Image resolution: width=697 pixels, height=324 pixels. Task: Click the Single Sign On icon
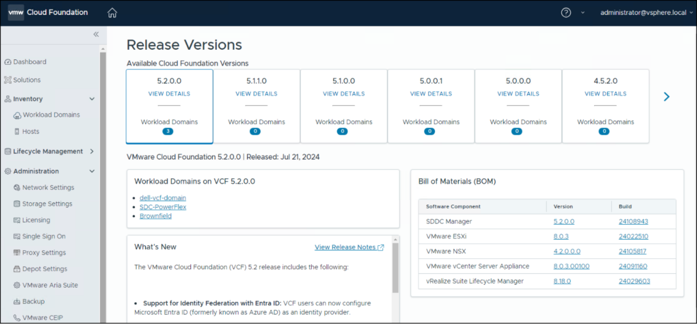point(17,237)
